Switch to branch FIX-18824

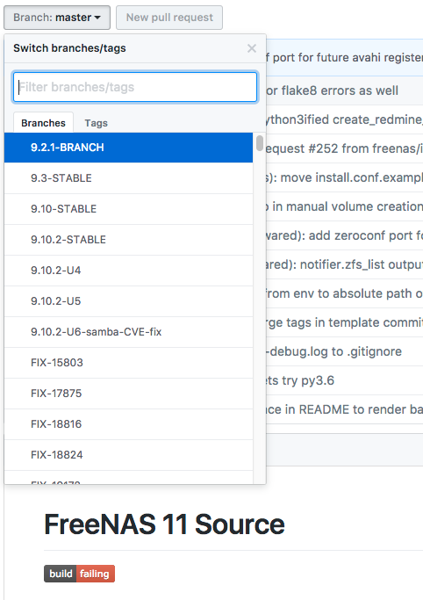128,455
